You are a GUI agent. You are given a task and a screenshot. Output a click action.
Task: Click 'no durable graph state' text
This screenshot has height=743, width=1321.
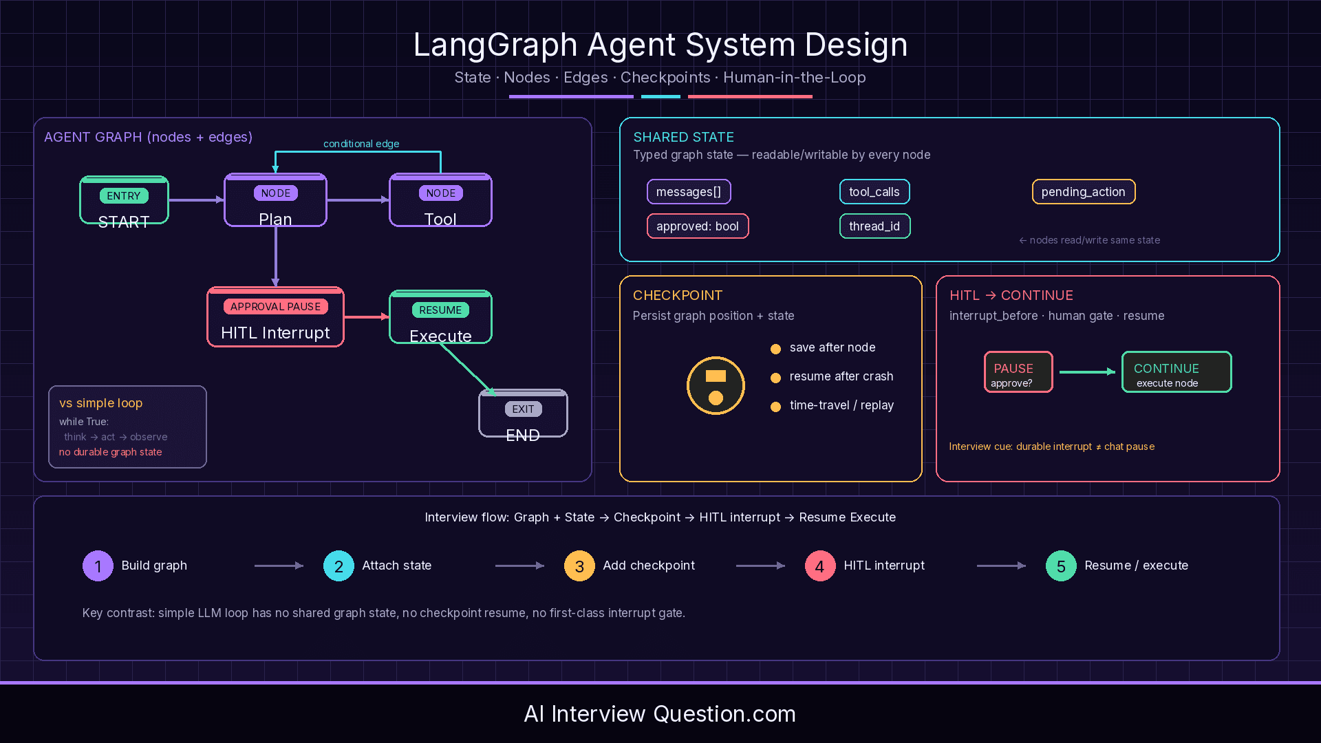click(111, 452)
